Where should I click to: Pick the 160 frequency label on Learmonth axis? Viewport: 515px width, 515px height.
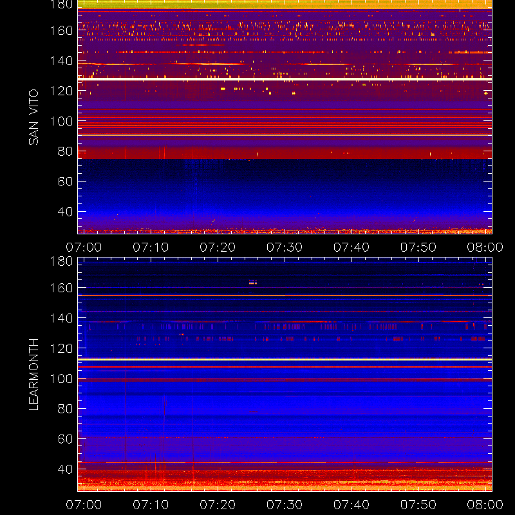pos(61,288)
